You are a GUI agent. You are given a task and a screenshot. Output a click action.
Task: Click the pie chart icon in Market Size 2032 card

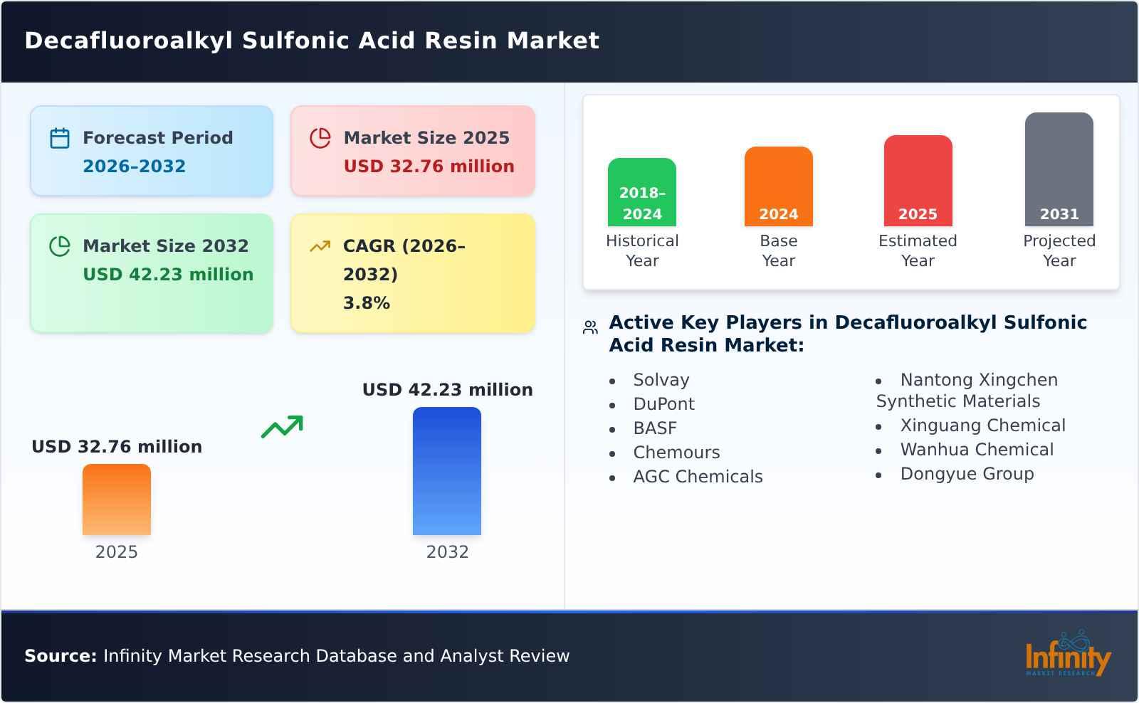(x=61, y=246)
